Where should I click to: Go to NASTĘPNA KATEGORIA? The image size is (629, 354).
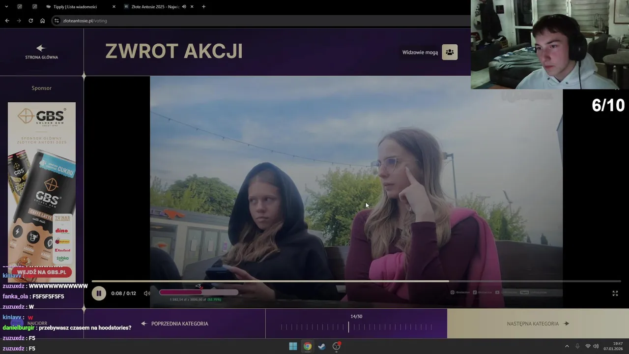point(538,324)
